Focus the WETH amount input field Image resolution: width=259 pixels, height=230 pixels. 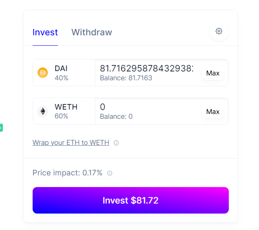[146, 107]
